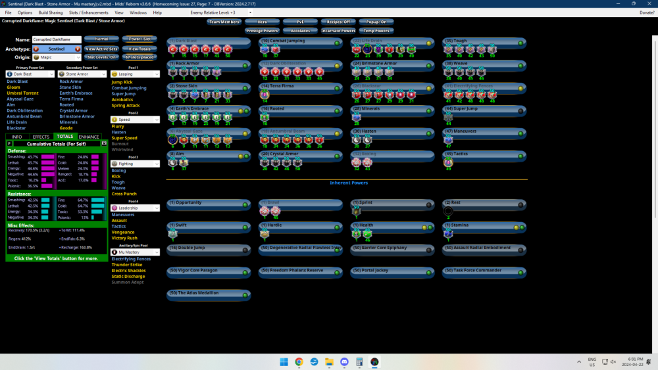This screenshot has width=658, height=370.
Task: Click Maneuvers' level 47 enhancement slot
Action: (448, 140)
